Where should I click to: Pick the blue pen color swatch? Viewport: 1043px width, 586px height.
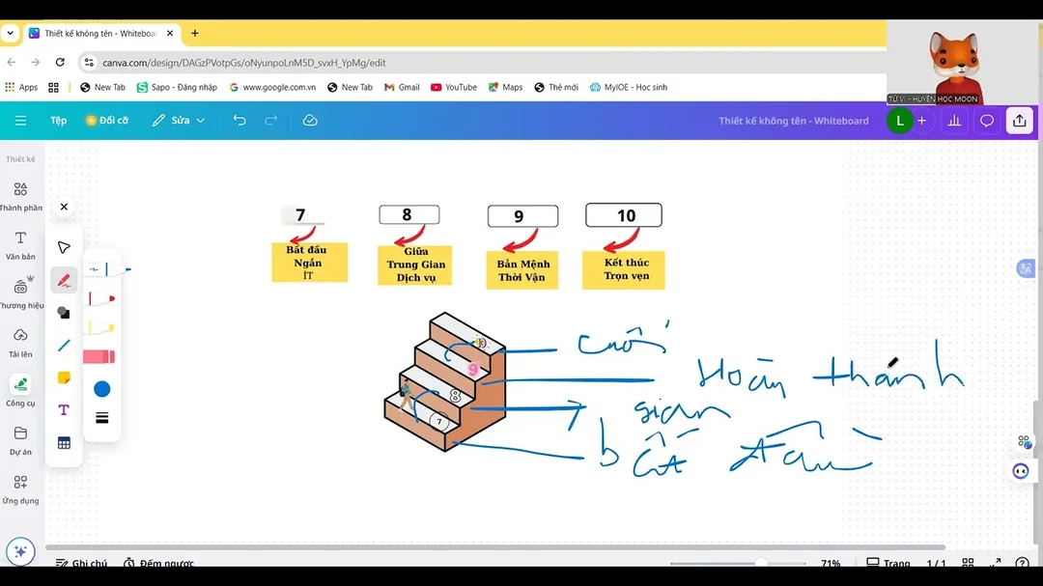click(x=101, y=389)
